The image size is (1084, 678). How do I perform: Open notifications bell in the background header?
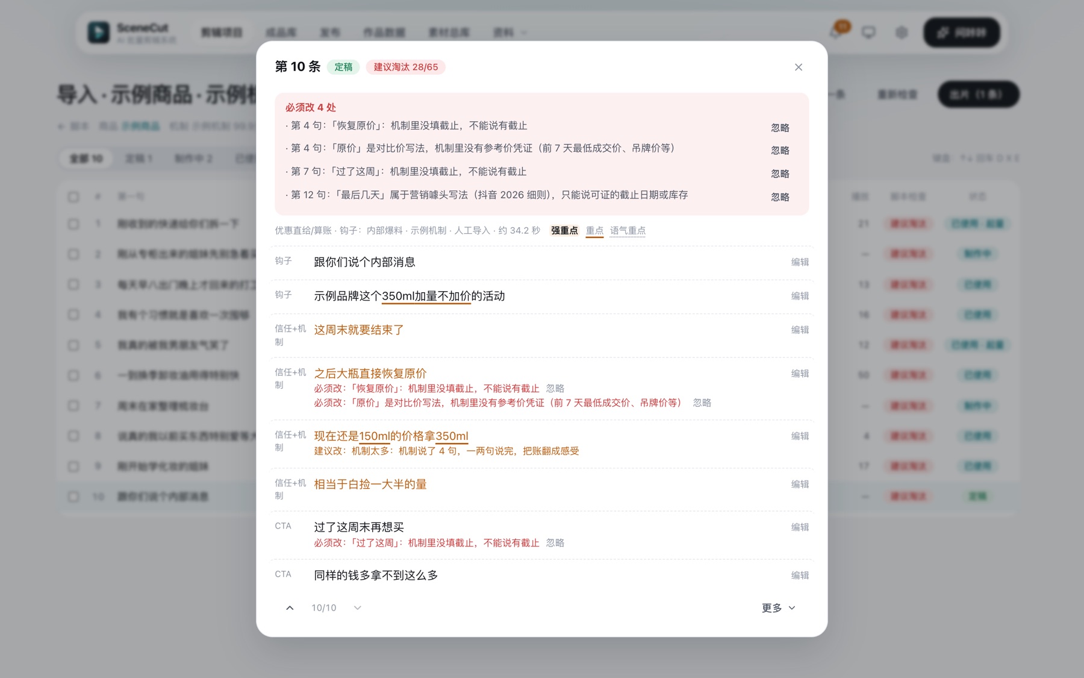836,32
